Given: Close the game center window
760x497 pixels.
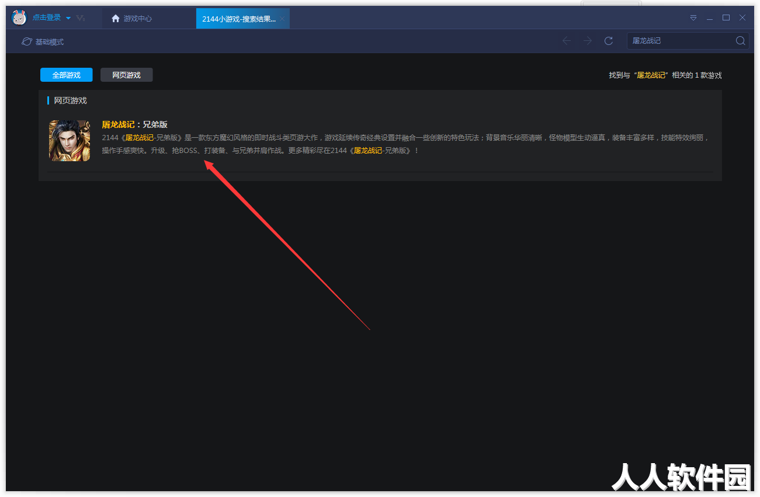Looking at the screenshot, I should [x=742, y=18].
